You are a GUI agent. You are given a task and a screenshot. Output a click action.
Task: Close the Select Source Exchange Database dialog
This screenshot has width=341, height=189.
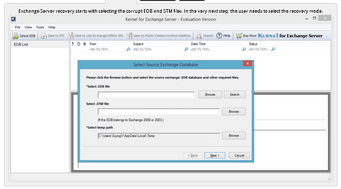(x=248, y=64)
